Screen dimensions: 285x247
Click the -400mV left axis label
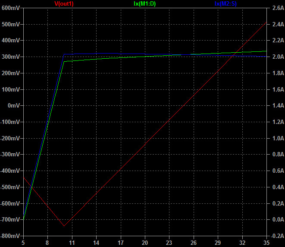pyautogui.click(x=10, y=171)
